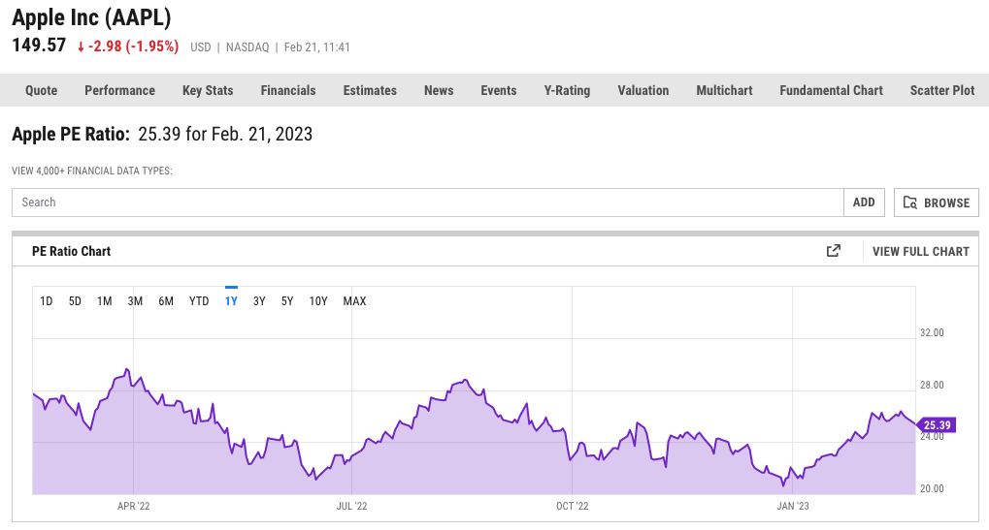Click the ADD button
The image size is (989, 530).
(x=864, y=203)
